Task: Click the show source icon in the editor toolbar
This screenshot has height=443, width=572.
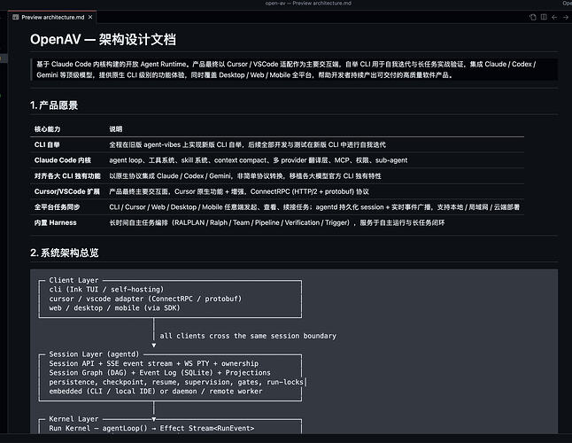Action: [x=533, y=17]
